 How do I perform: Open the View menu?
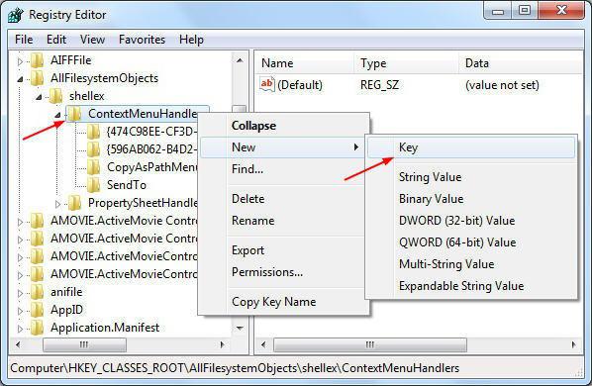92,40
